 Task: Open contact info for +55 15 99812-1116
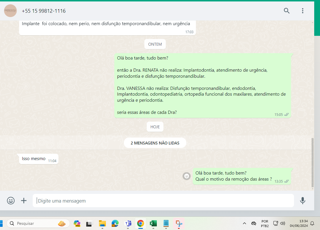pyautogui.click(x=44, y=11)
